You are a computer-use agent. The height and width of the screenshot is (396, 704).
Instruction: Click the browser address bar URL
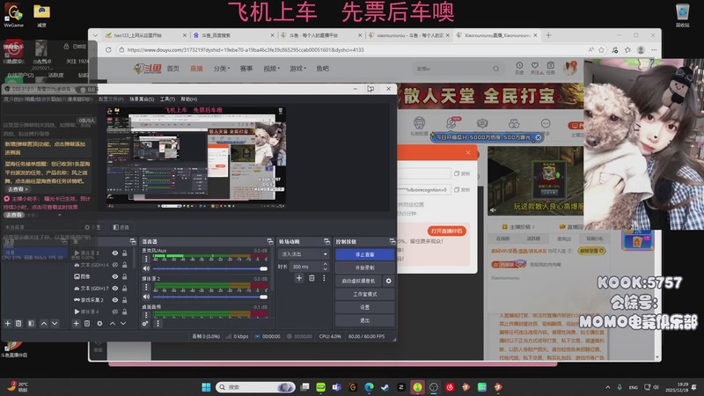point(246,50)
